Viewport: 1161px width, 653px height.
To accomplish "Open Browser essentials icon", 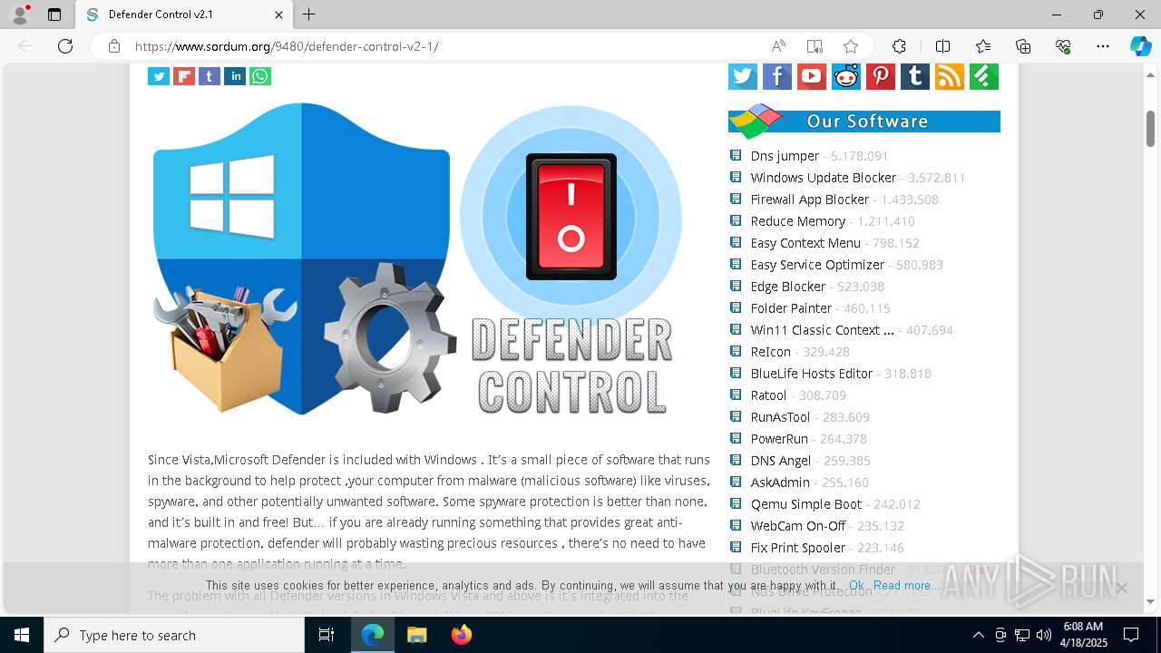I will pos(1063,46).
